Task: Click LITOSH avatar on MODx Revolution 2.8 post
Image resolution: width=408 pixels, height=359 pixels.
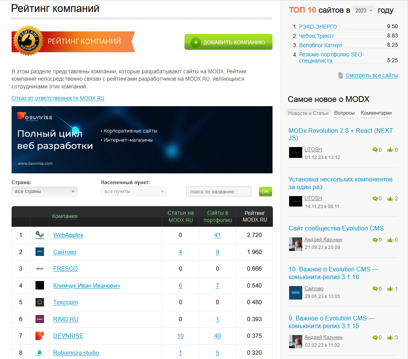Action: click(295, 152)
